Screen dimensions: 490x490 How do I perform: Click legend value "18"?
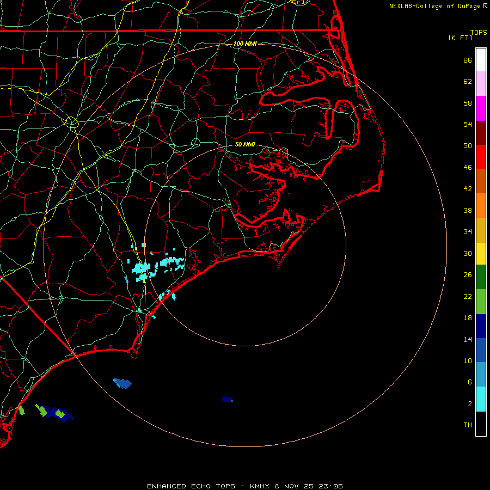click(468, 318)
